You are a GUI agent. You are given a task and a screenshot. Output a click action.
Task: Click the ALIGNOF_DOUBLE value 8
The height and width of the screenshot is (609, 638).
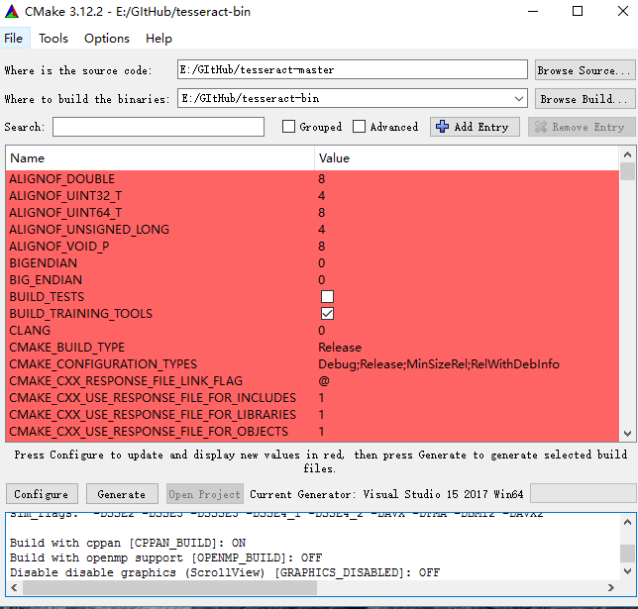tap(321, 179)
